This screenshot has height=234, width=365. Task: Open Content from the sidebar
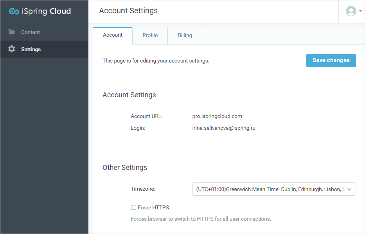click(31, 32)
